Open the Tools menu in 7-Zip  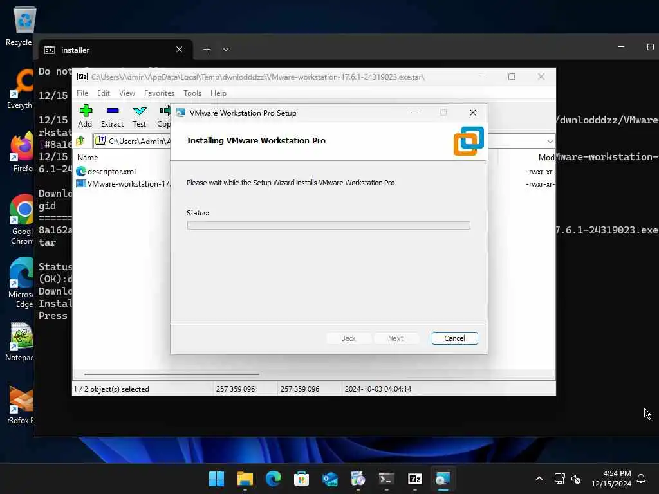click(x=192, y=93)
